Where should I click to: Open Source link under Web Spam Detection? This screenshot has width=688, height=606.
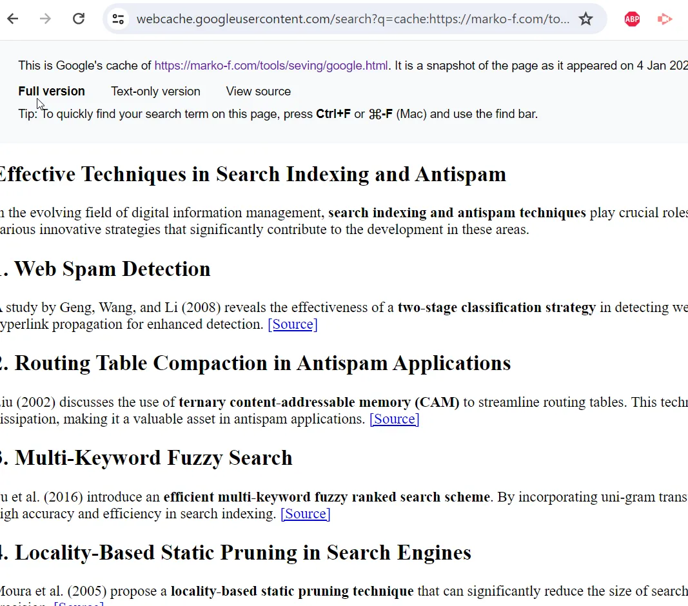293,324
